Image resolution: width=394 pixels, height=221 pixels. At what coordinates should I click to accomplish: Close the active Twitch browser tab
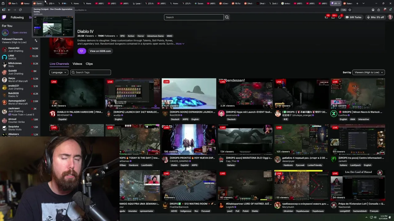[x=339, y=3]
